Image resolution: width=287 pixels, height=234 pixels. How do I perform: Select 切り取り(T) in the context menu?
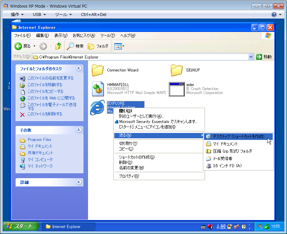coord(159,144)
